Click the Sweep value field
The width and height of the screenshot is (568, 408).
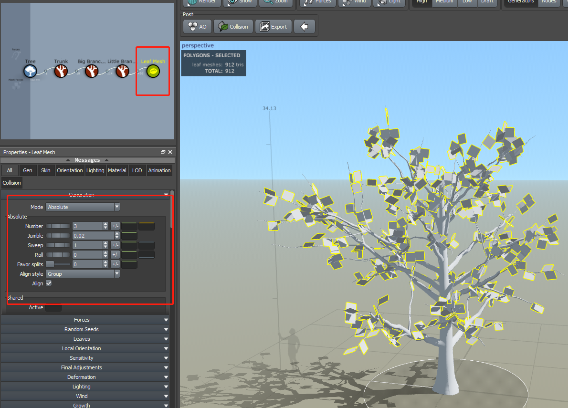tap(88, 245)
